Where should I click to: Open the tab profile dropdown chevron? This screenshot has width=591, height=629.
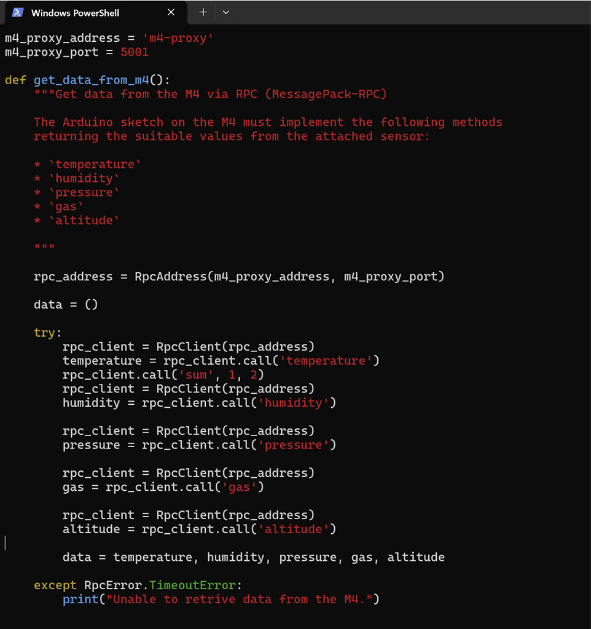pos(226,12)
